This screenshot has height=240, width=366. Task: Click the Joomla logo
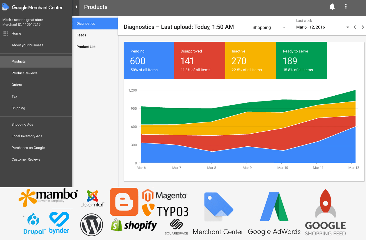click(92, 198)
